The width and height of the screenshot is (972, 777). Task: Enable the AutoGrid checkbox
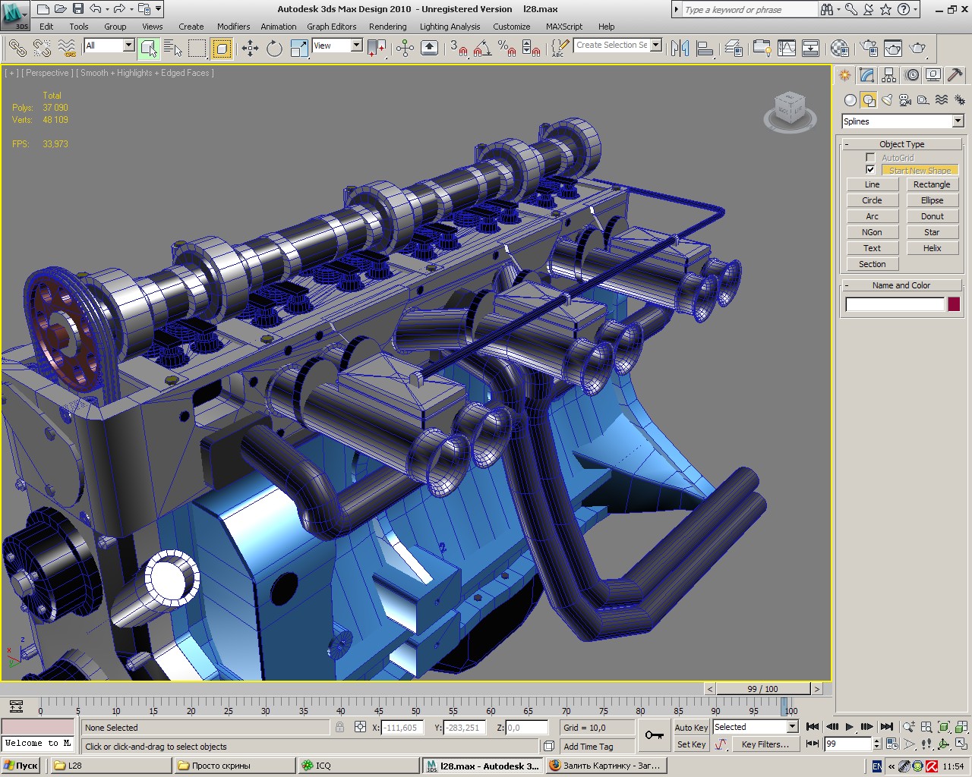pyautogui.click(x=870, y=158)
